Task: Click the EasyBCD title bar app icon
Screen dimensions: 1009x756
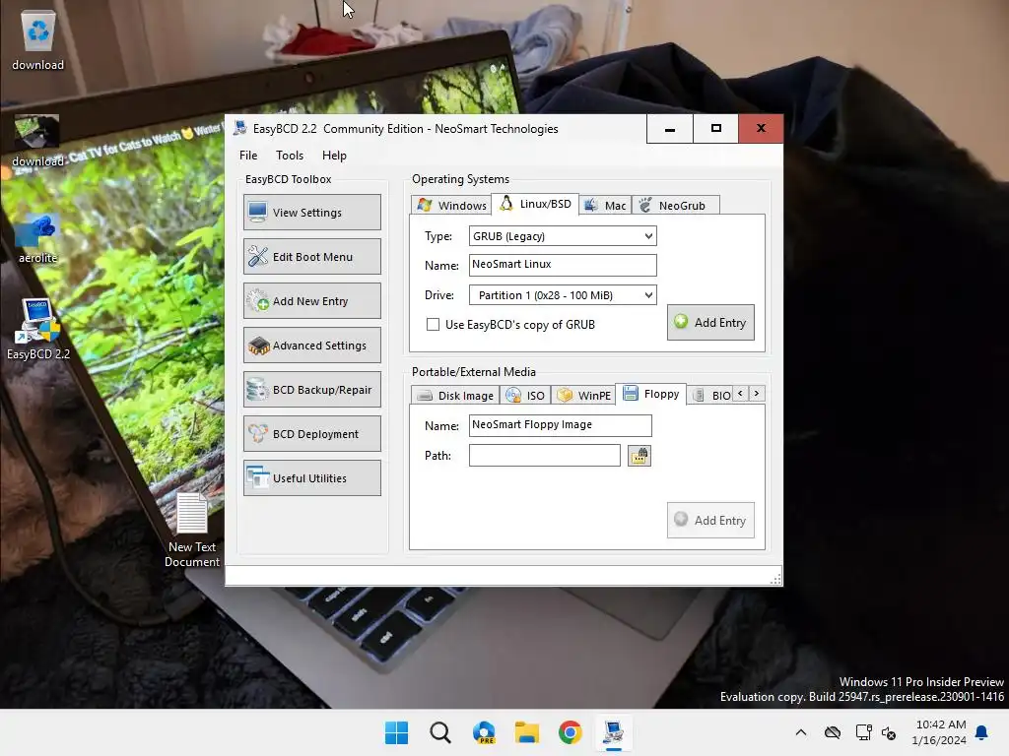Action: [240, 127]
